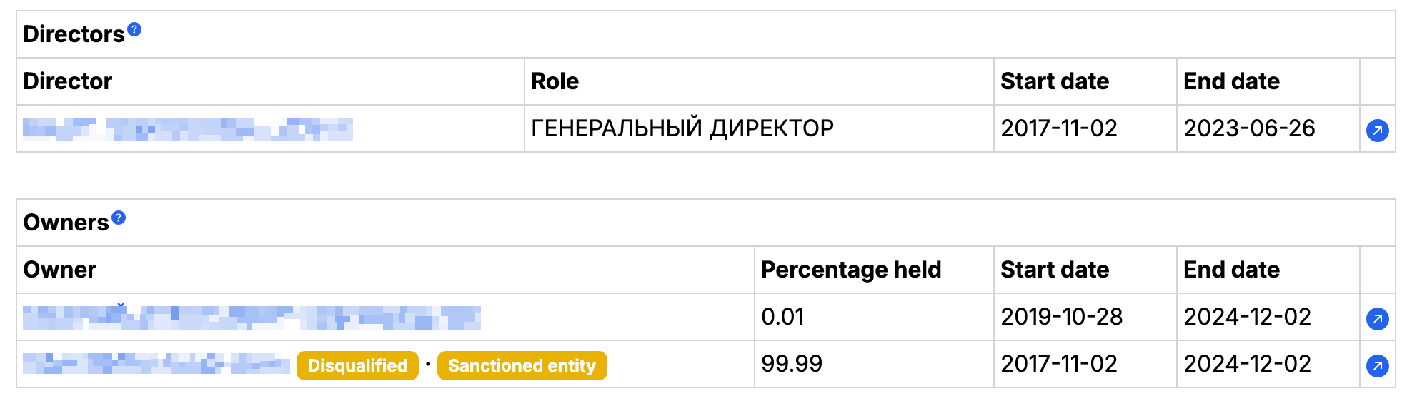Click the Disqualified badge
This screenshot has width=1412, height=401.
coord(357,365)
